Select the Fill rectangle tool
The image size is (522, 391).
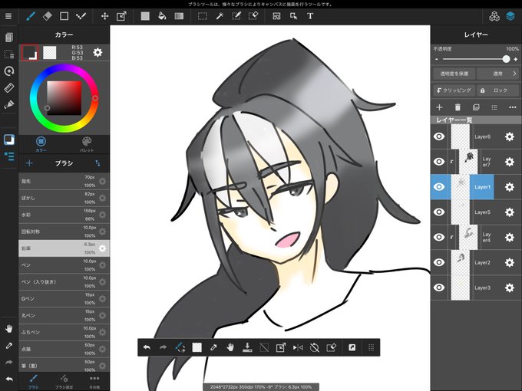(145, 16)
